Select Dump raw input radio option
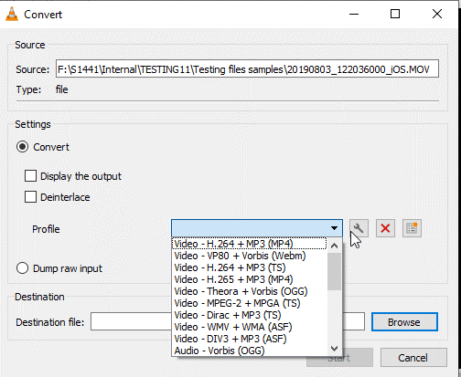The height and width of the screenshot is (377, 461). [x=23, y=268]
